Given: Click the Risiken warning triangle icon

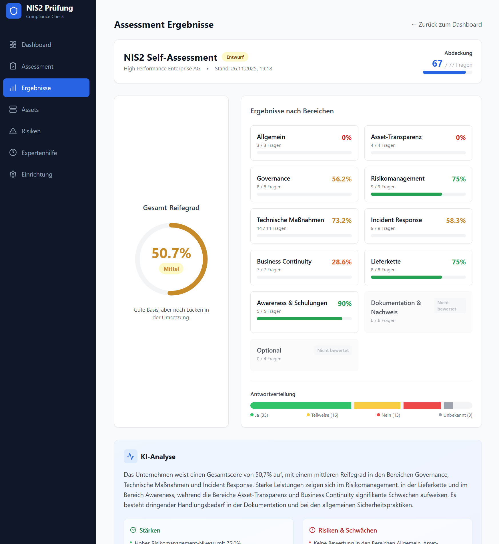Looking at the screenshot, I should 13,131.
